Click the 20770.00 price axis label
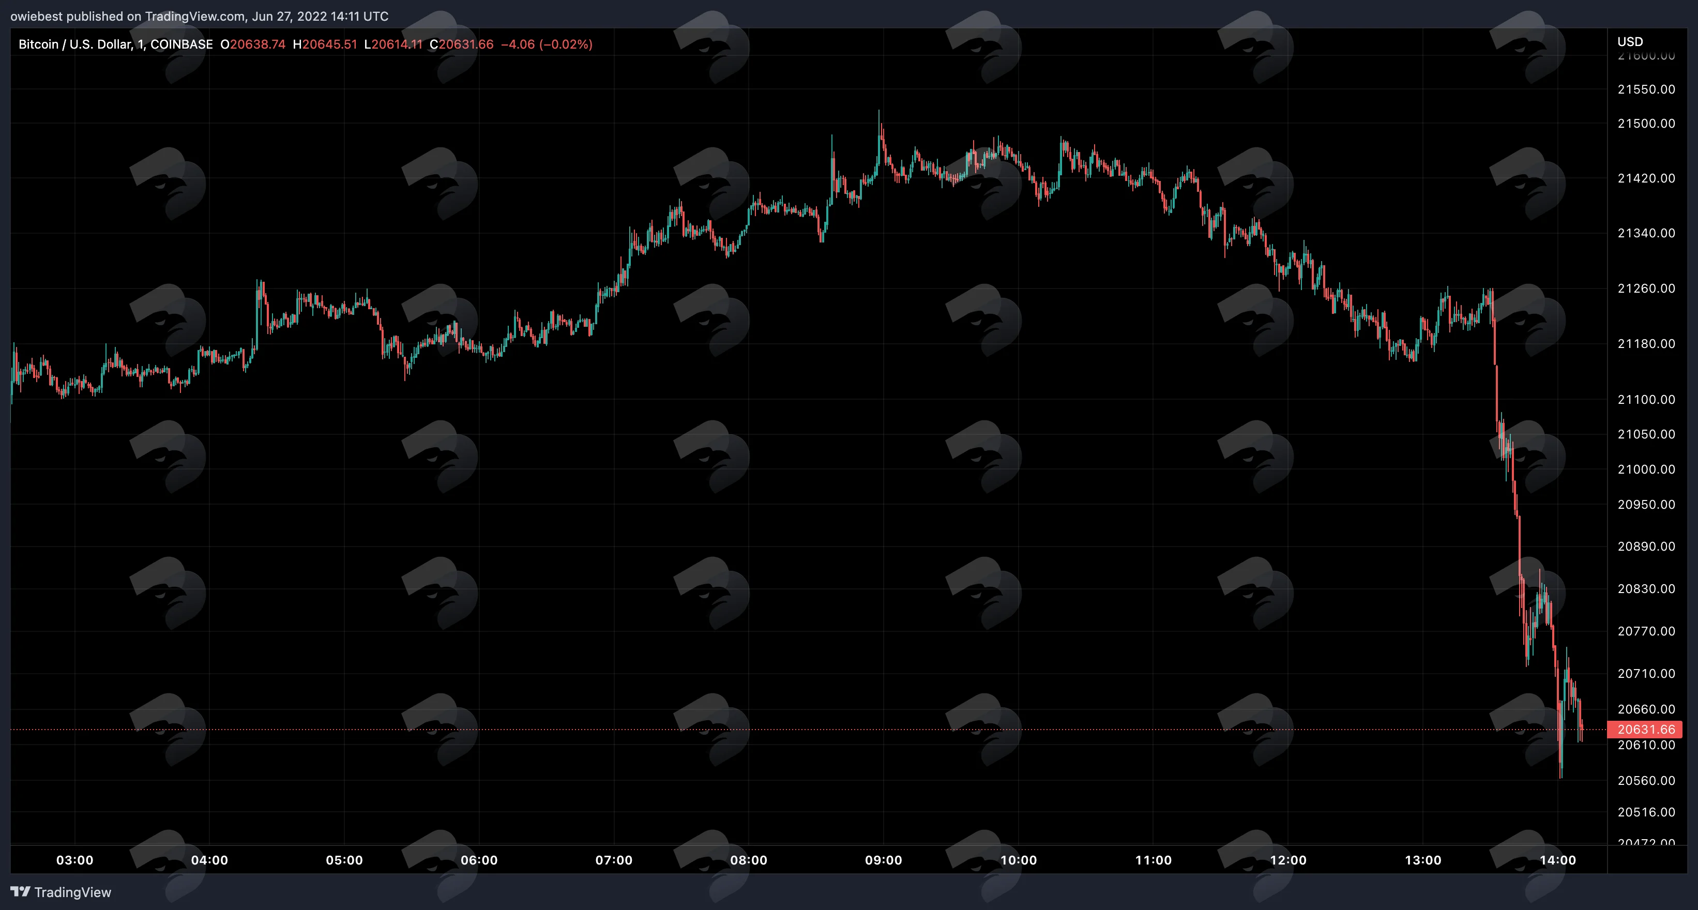Screen dimensions: 1698x910 (1646, 631)
